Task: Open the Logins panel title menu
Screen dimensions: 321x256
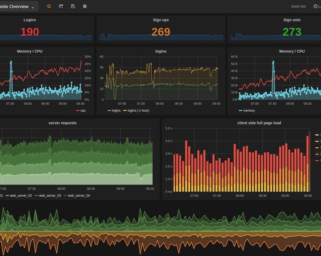Action: point(30,20)
